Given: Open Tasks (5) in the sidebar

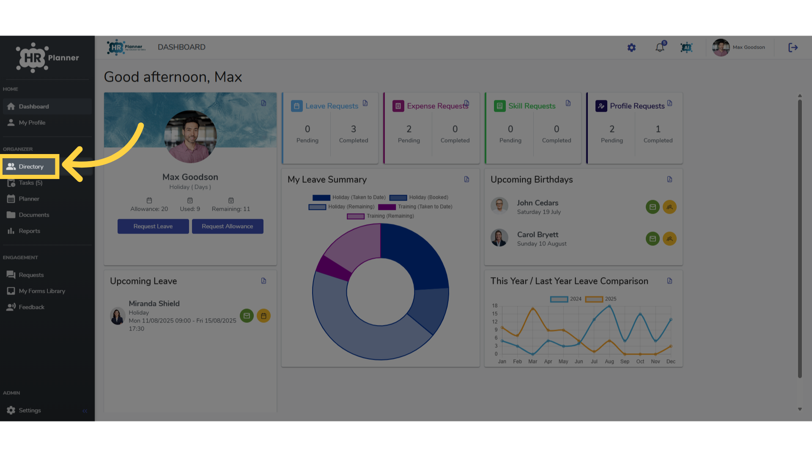Looking at the screenshot, I should tap(47, 183).
